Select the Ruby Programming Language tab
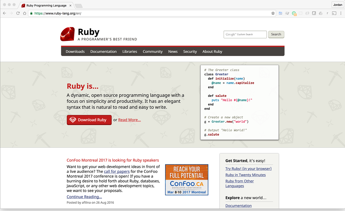The height and width of the screenshot is (211, 345). [x=46, y=5]
